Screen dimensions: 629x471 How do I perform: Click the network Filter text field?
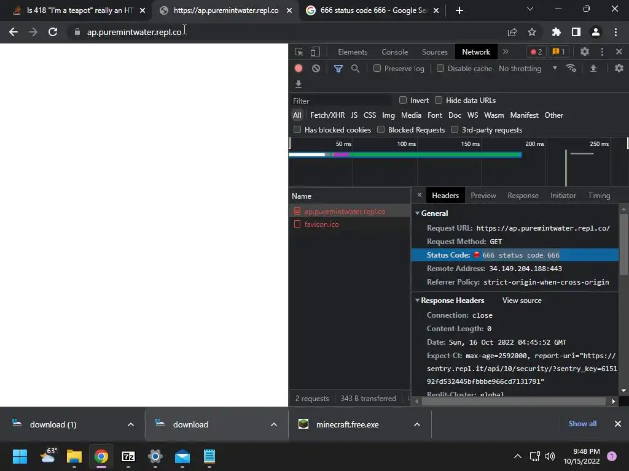pyautogui.click(x=341, y=101)
